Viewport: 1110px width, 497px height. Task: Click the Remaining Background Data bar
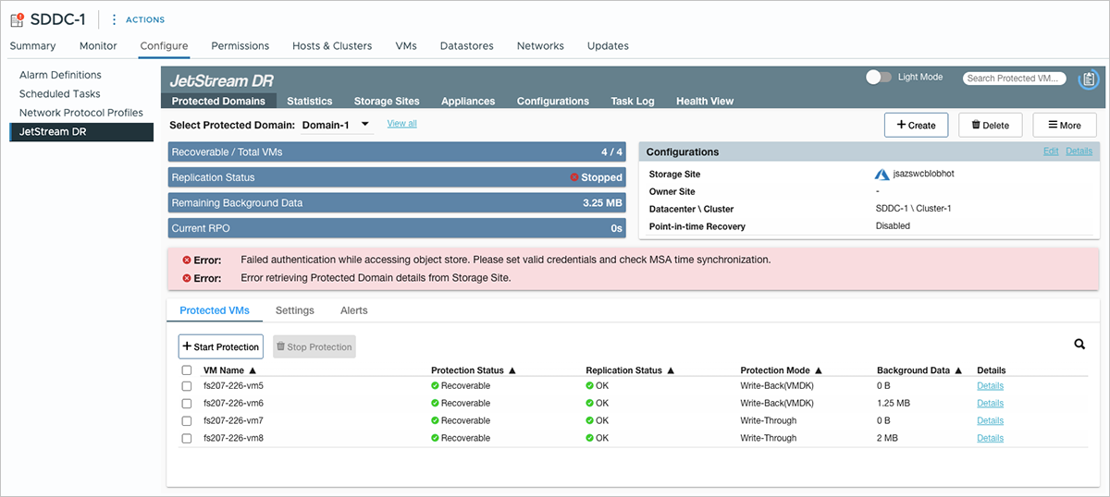397,202
